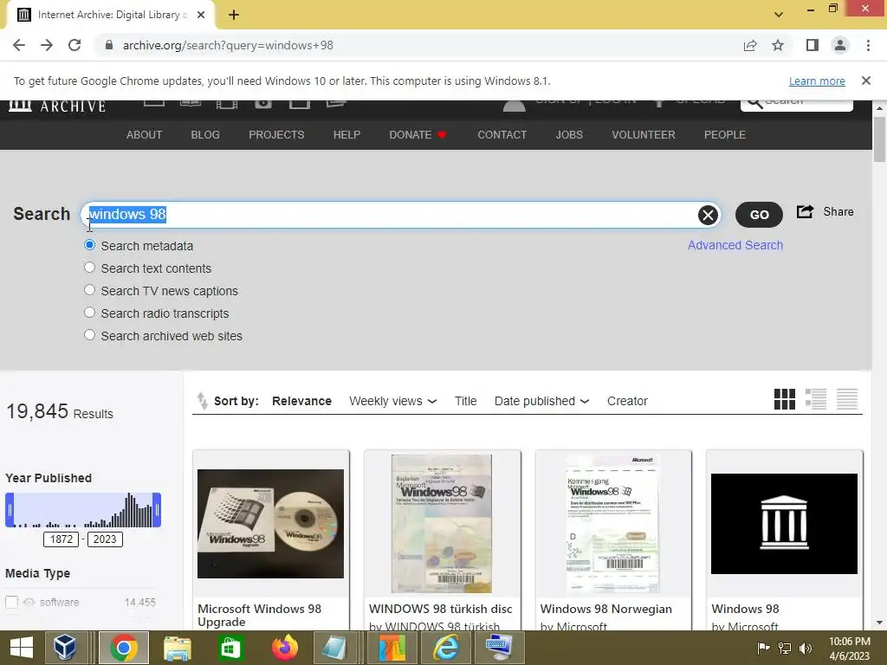Open the BLOG menu item

tap(205, 134)
